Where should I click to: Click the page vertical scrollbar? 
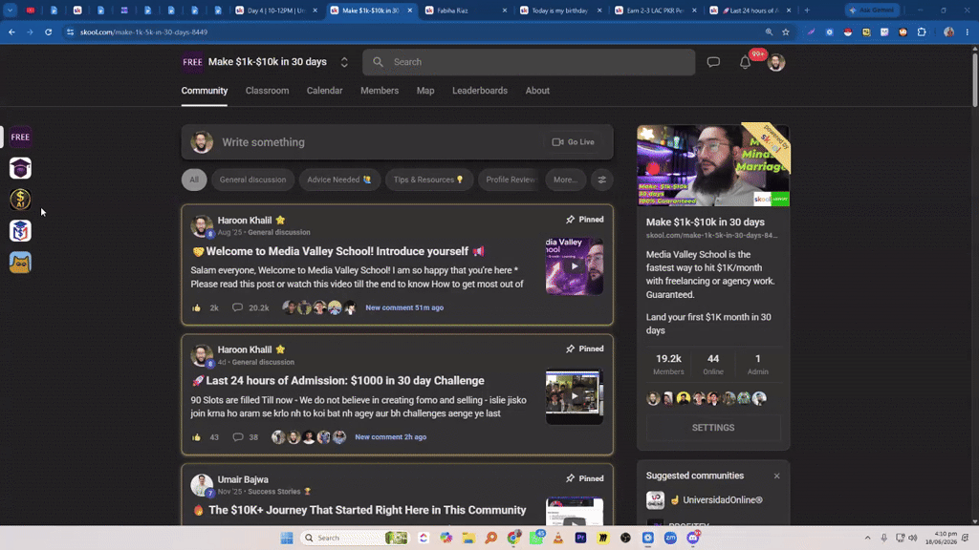pyautogui.click(x=974, y=78)
